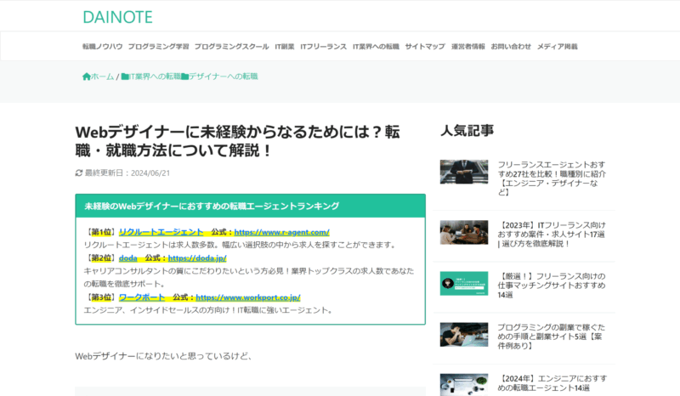Viewport: 680px width, 396px height.
Task: Open フリーランスエージェントおすすめ27社 article thumbnail
Action: (463, 172)
